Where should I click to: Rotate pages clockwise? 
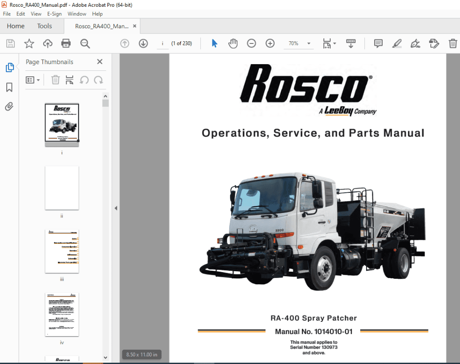coord(98,80)
